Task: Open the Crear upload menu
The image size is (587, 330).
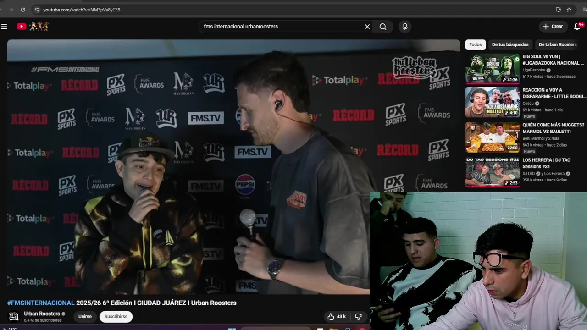Action: 553,27
